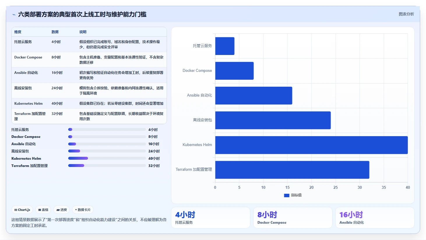Click the footnote paragraph about 部署速度
This screenshot has height=240, width=426.
tap(89, 223)
